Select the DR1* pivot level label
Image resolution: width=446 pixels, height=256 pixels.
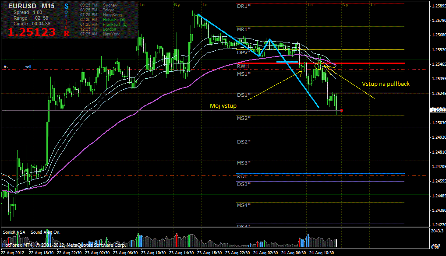coord(244,7)
